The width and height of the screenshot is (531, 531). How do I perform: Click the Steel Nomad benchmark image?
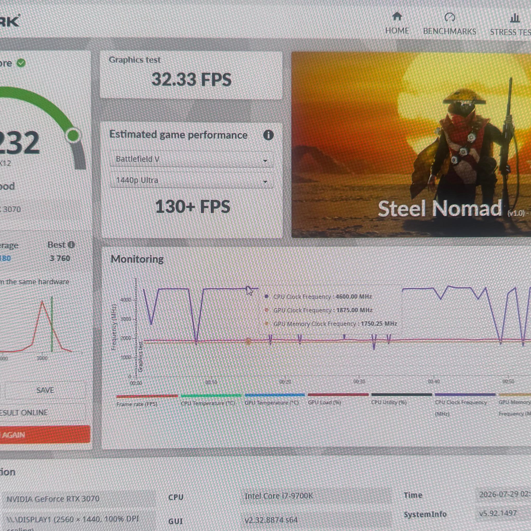[x=411, y=145]
